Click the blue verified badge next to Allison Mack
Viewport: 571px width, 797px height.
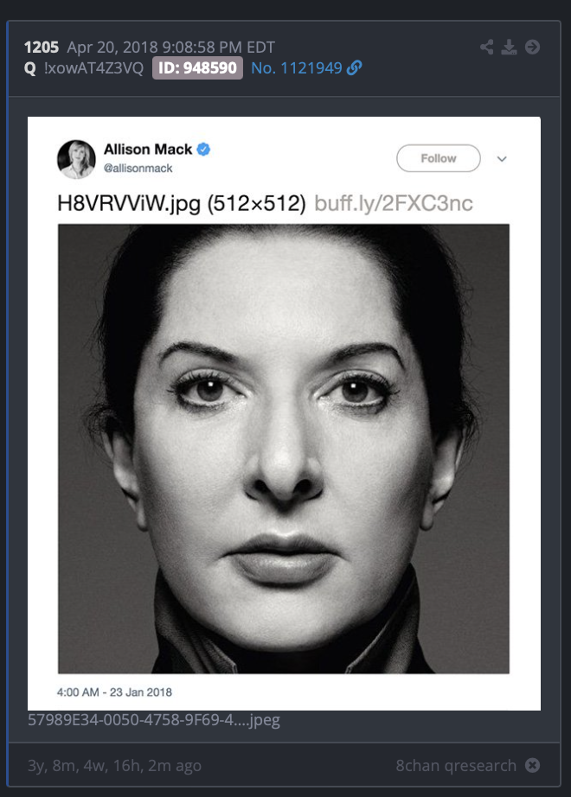203,150
